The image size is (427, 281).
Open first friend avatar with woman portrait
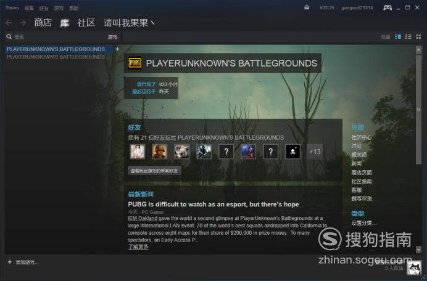pos(138,152)
